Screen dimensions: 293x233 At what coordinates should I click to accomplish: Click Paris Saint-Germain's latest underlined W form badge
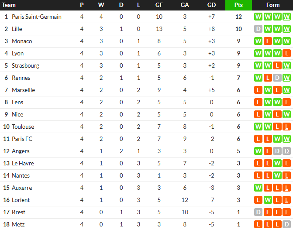286,17
